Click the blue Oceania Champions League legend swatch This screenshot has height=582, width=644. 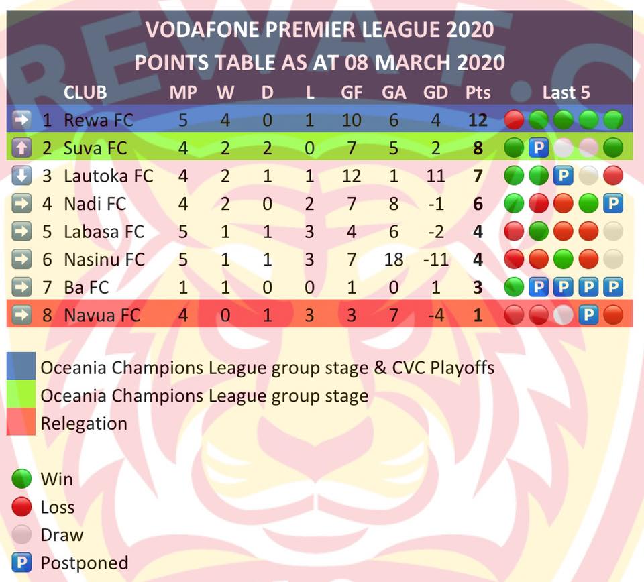pyautogui.click(x=21, y=365)
